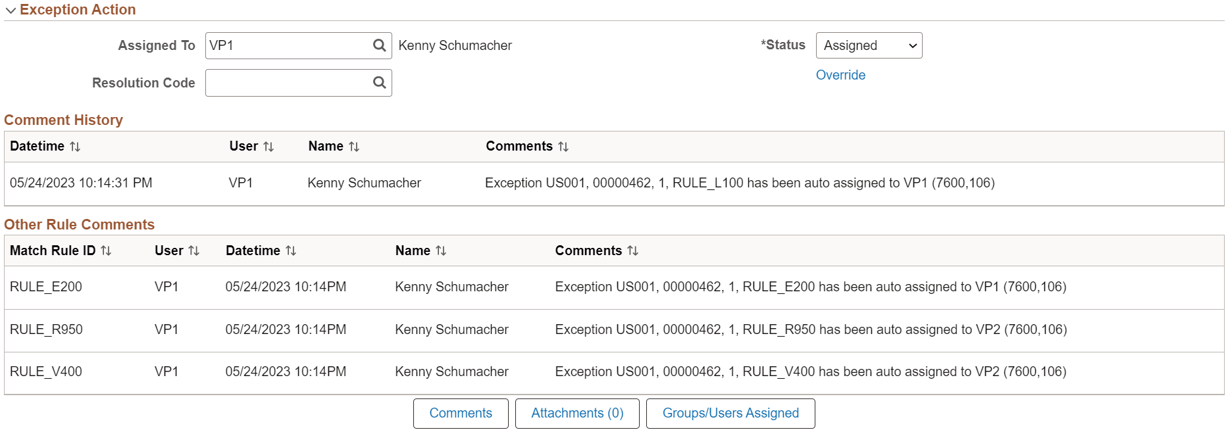Open the Comments button

pyautogui.click(x=461, y=413)
